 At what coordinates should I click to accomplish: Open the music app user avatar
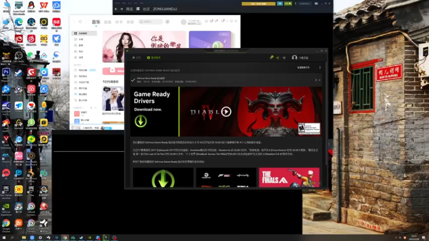(183, 22)
